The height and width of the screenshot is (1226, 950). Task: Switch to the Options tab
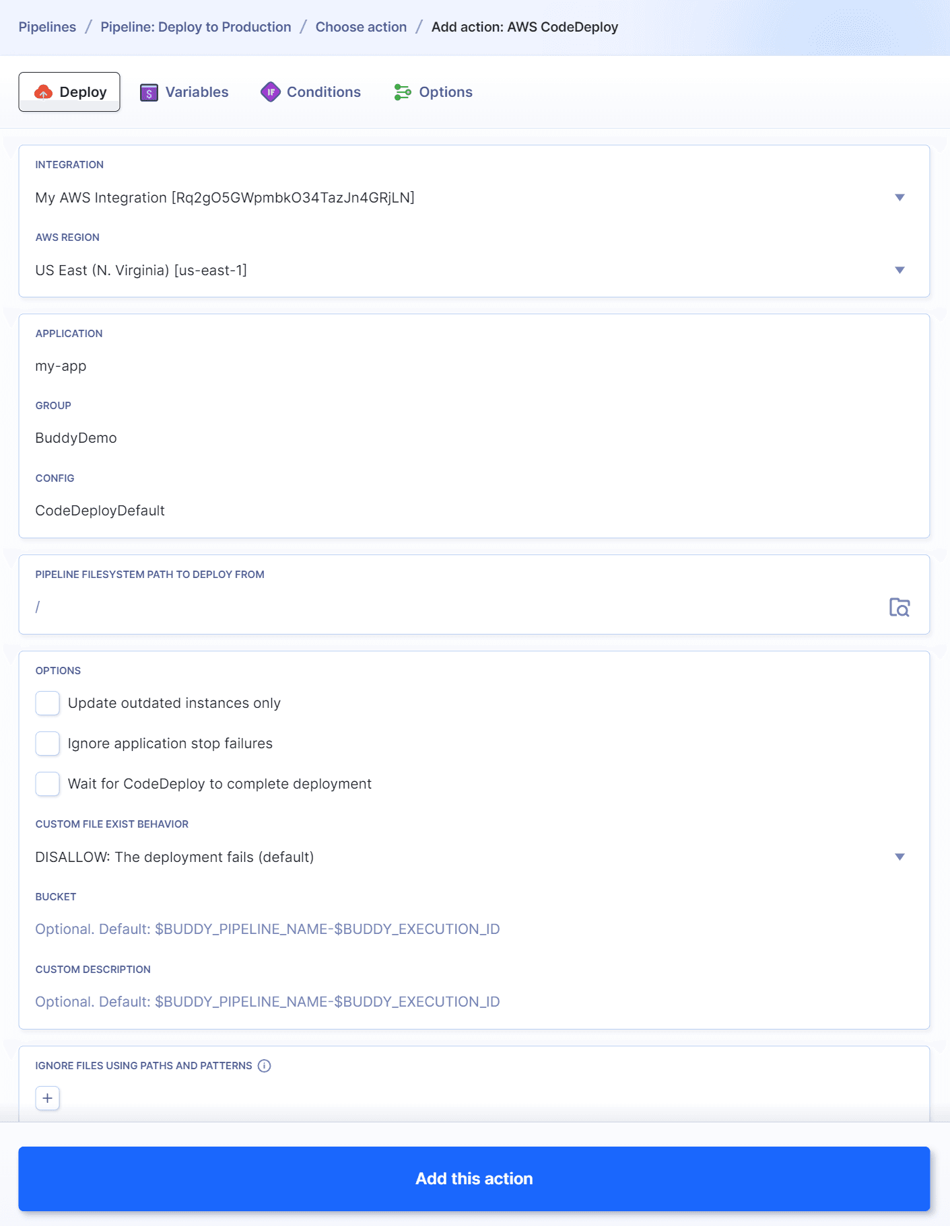tap(446, 92)
